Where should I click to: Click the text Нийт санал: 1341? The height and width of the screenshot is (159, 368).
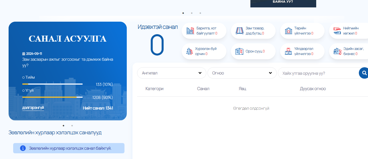pos(98,108)
